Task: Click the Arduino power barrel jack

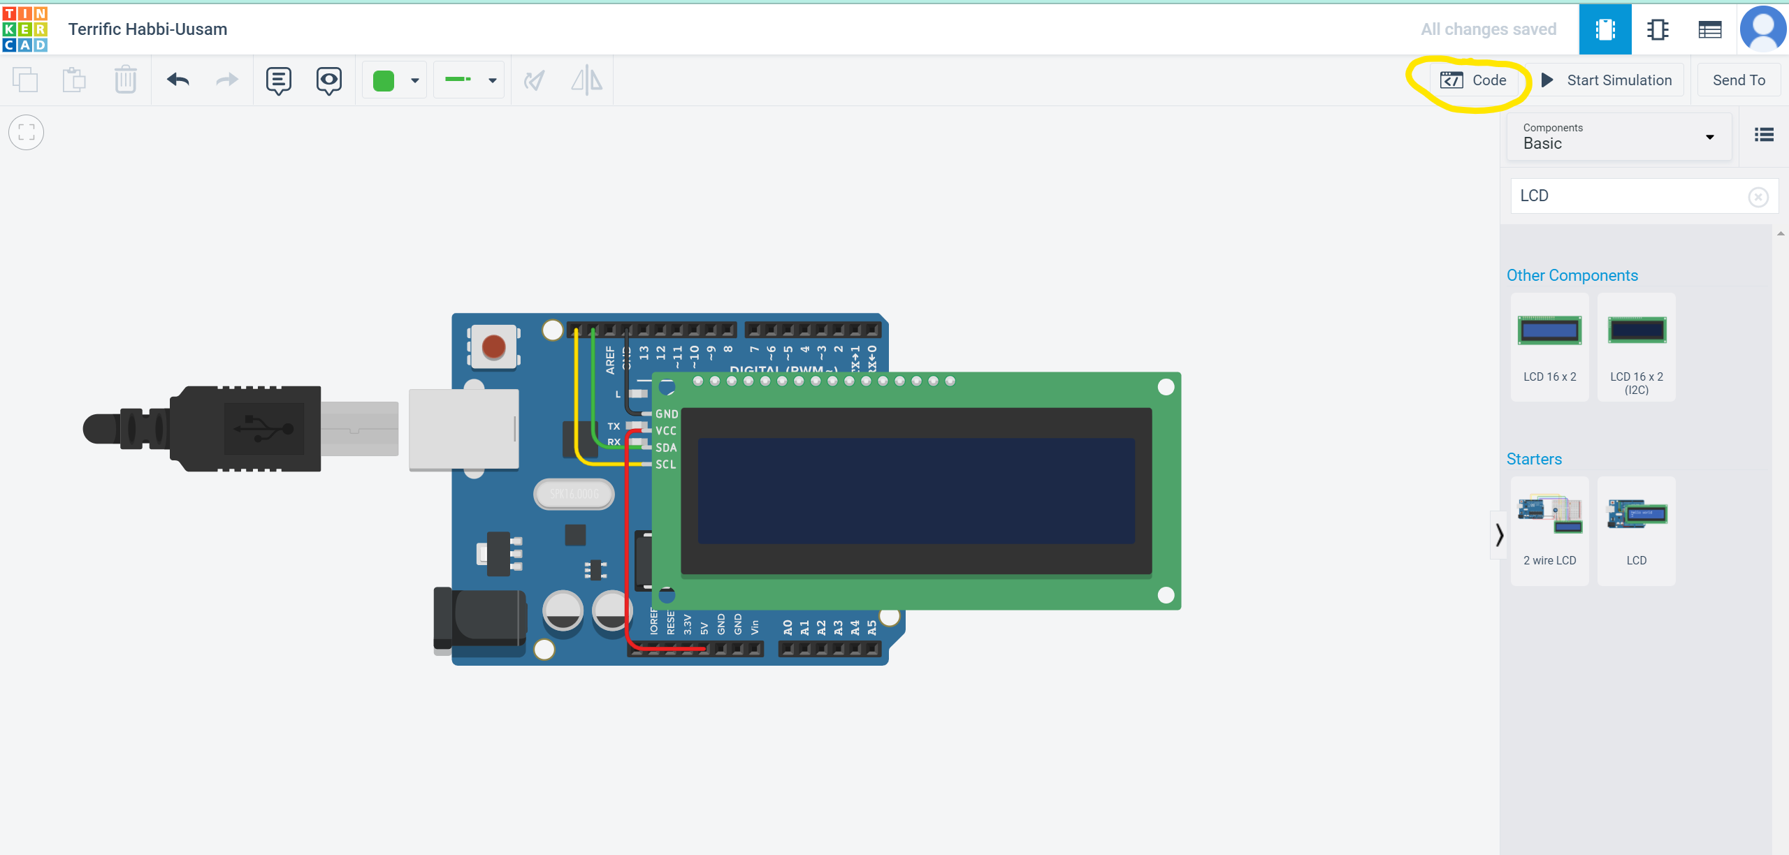Action: [480, 620]
